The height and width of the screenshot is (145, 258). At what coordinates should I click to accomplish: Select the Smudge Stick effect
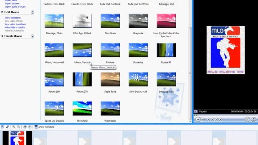tap(166, 79)
